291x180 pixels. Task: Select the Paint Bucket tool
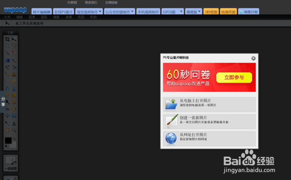14,67
